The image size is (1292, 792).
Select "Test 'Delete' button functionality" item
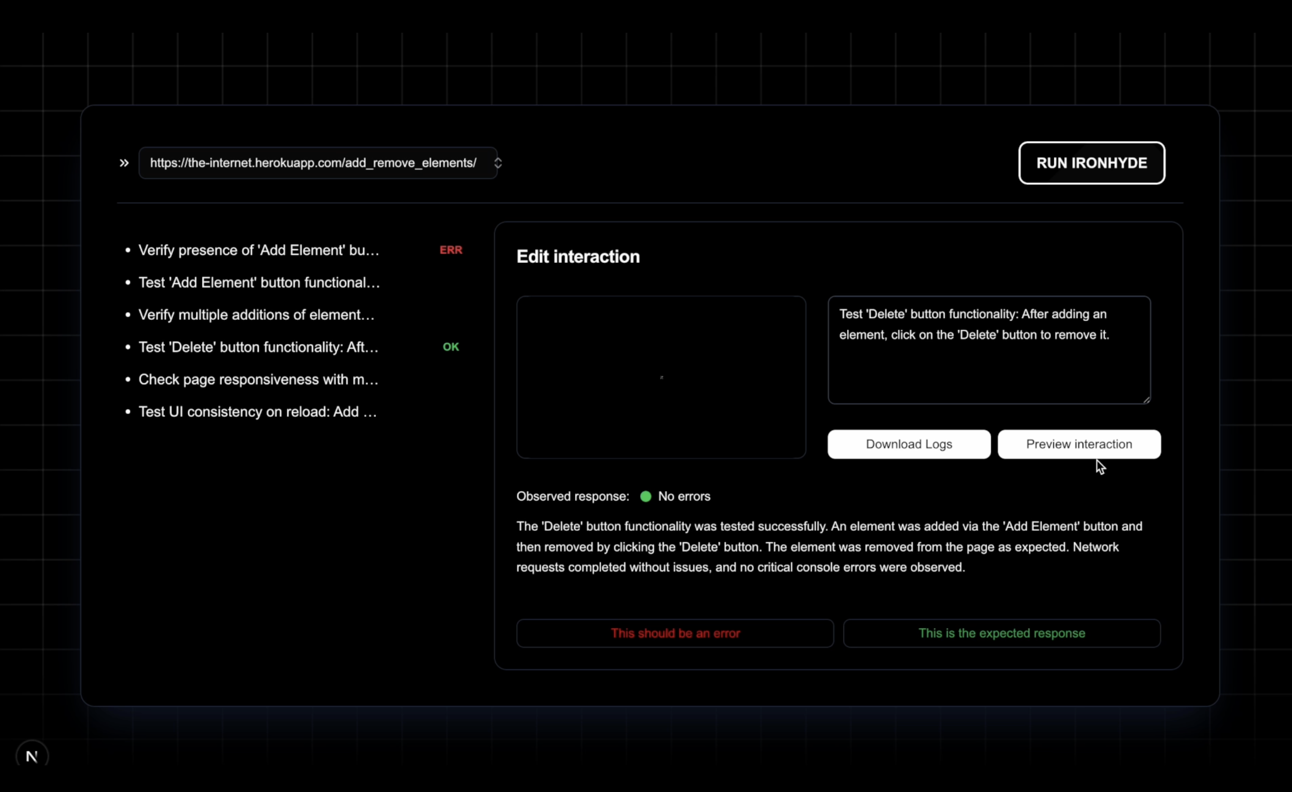click(258, 347)
